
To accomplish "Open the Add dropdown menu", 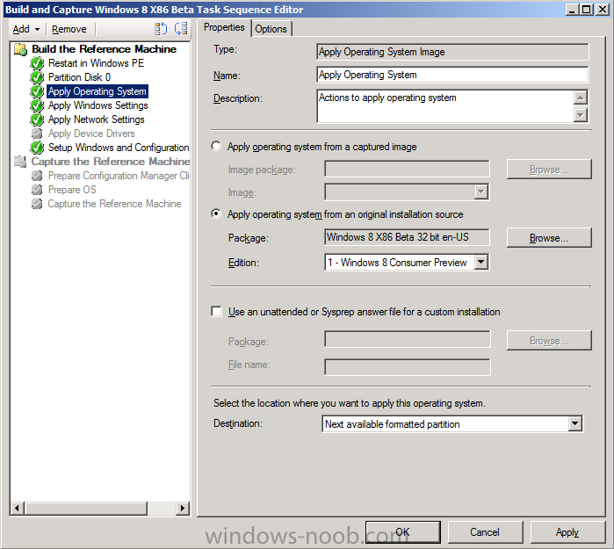I will [26, 29].
